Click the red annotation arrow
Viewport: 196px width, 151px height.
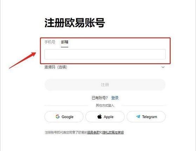(x=23, y=60)
